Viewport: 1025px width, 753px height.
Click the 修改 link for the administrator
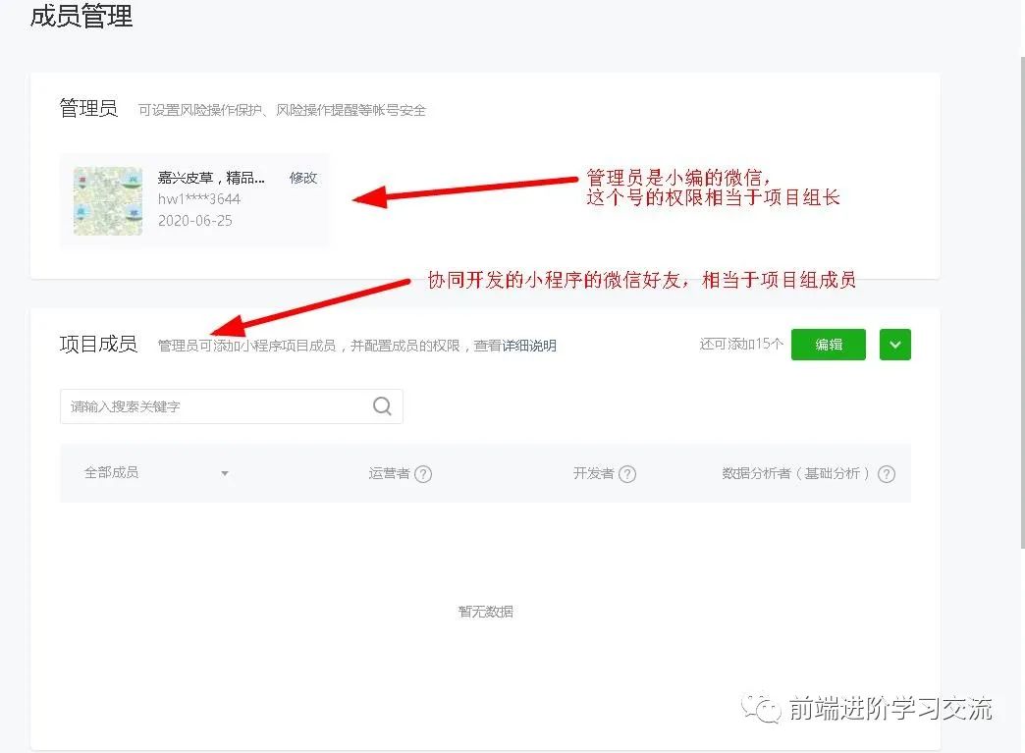pyautogui.click(x=302, y=178)
